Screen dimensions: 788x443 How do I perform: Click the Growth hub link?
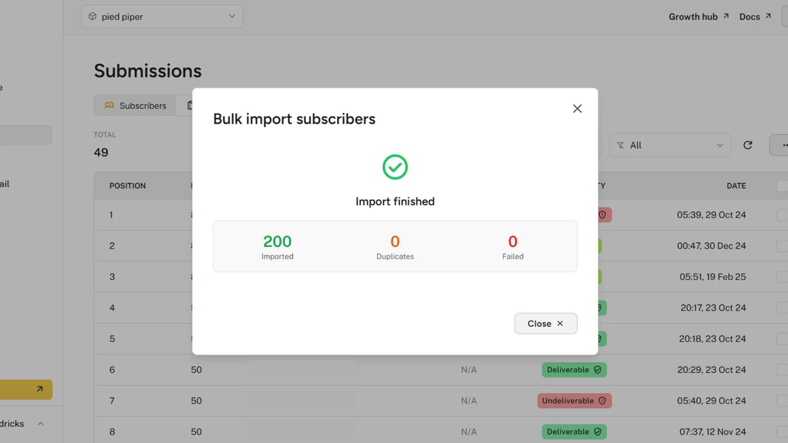tap(693, 17)
